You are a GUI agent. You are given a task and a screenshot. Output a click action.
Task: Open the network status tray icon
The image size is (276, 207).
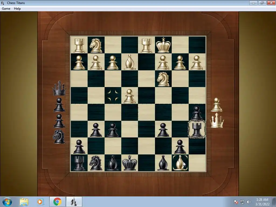click(242, 202)
